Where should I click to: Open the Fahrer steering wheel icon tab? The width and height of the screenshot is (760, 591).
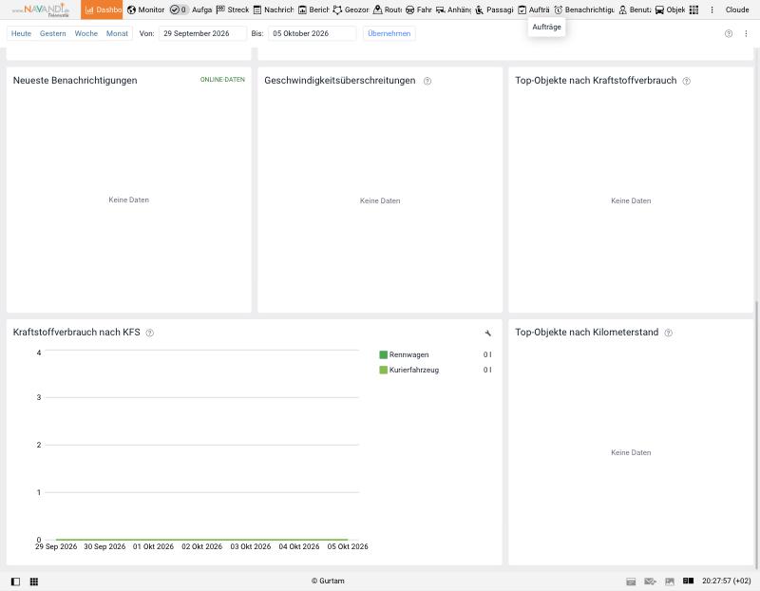418,10
